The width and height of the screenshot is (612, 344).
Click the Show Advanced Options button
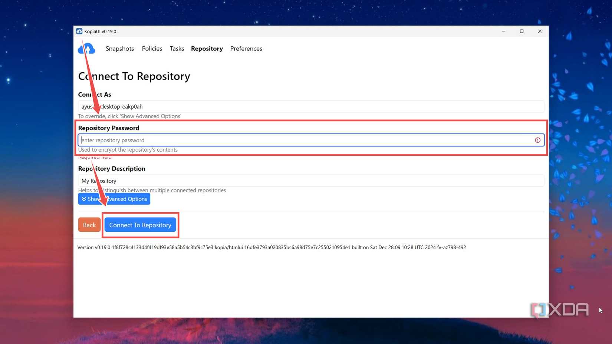[114, 199]
